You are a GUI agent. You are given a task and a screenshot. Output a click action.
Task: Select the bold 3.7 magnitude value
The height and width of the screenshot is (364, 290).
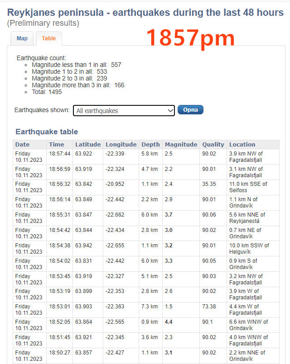(x=169, y=215)
